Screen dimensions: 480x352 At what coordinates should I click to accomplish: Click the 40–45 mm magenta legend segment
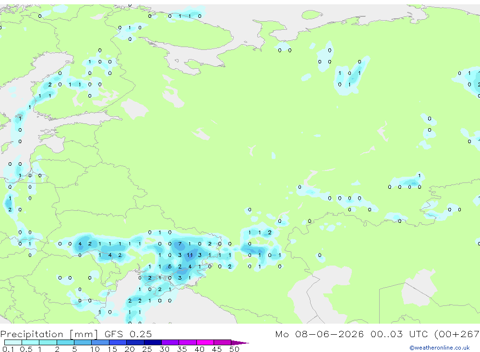205,342
